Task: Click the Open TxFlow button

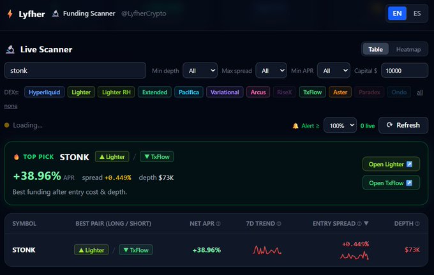Action: (x=391, y=182)
